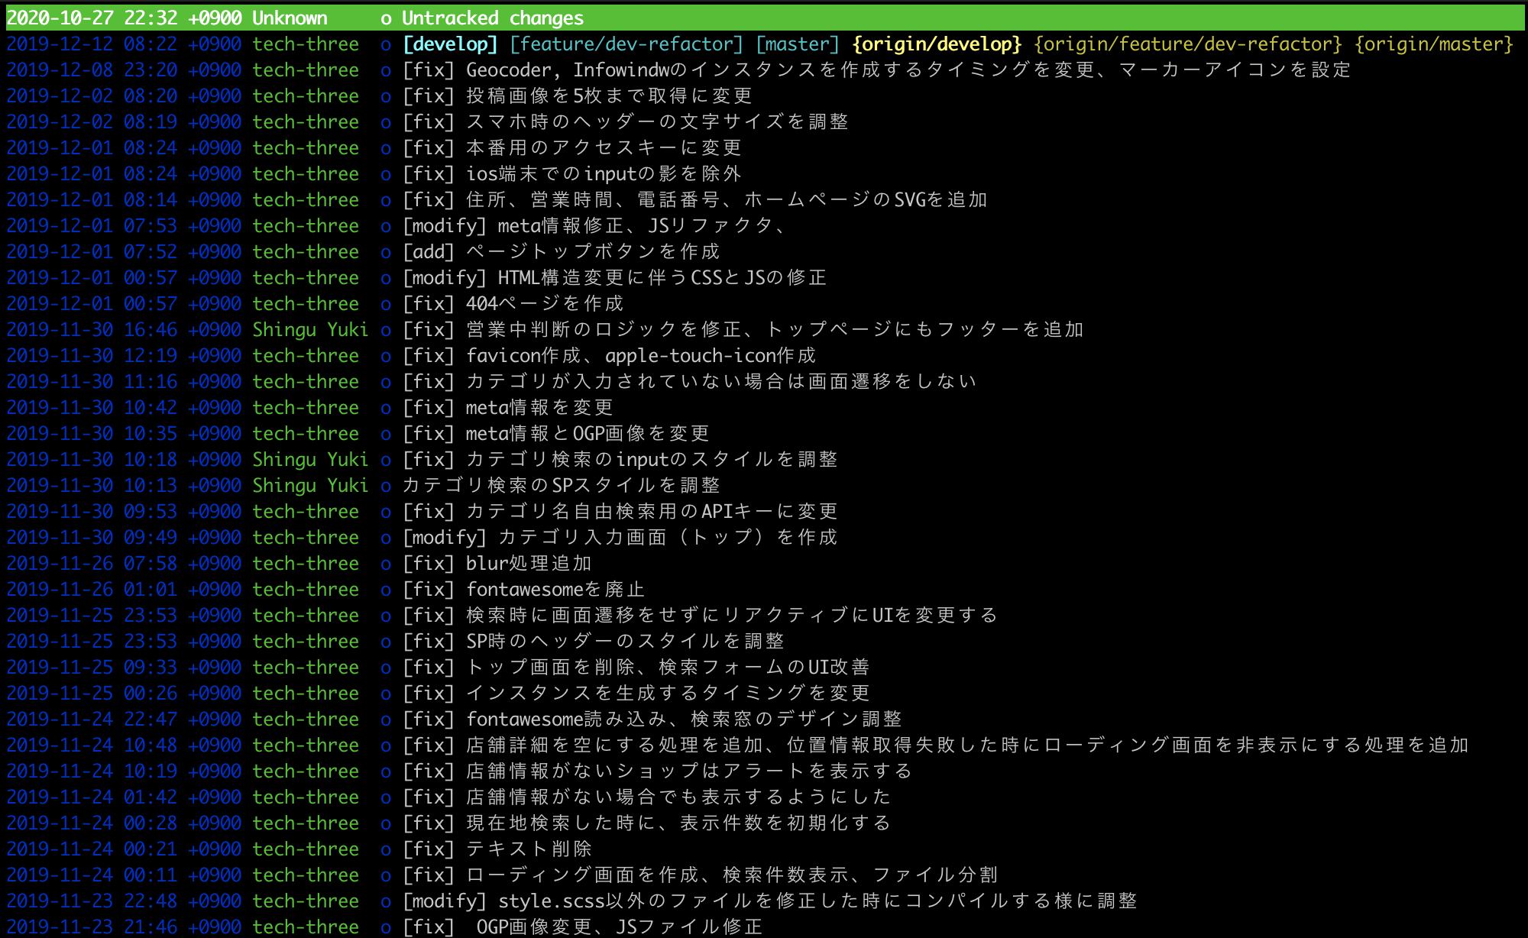Click the {origin/develop} remote ref
Image resolution: width=1528 pixels, height=938 pixels.
(x=937, y=44)
